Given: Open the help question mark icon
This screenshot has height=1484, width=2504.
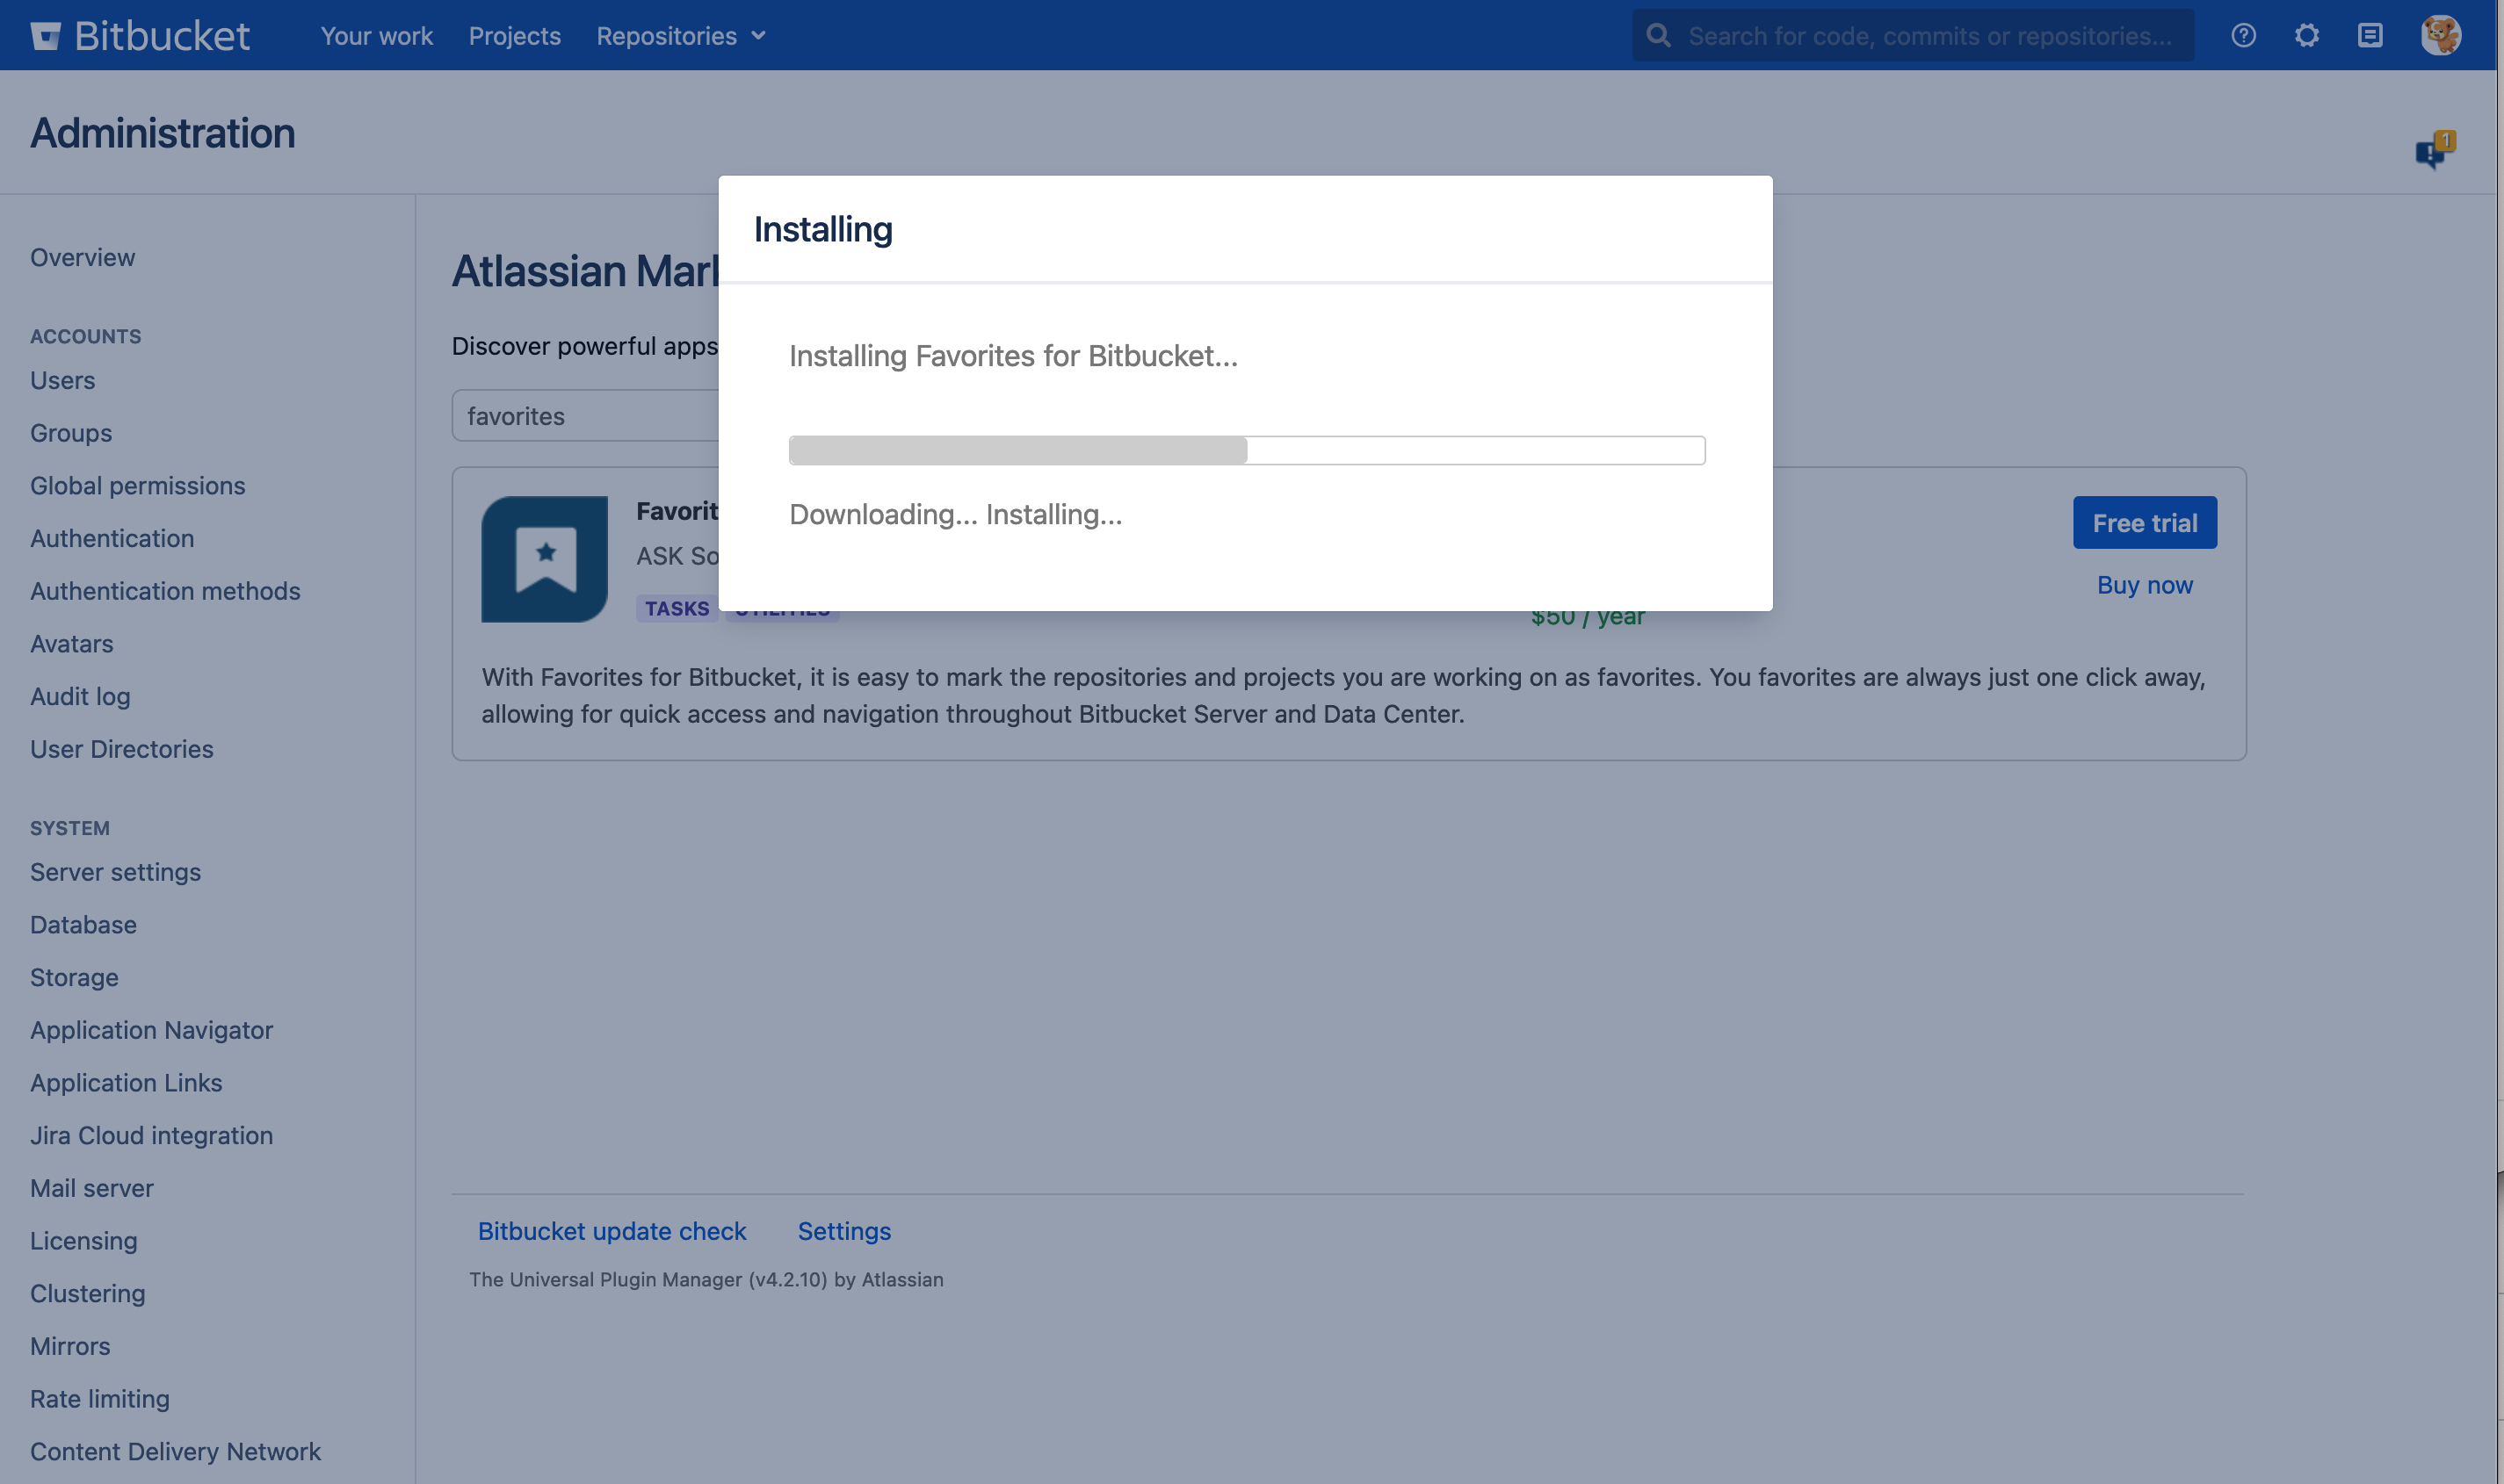Looking at the screenshot, I should tap(2243, 34).
